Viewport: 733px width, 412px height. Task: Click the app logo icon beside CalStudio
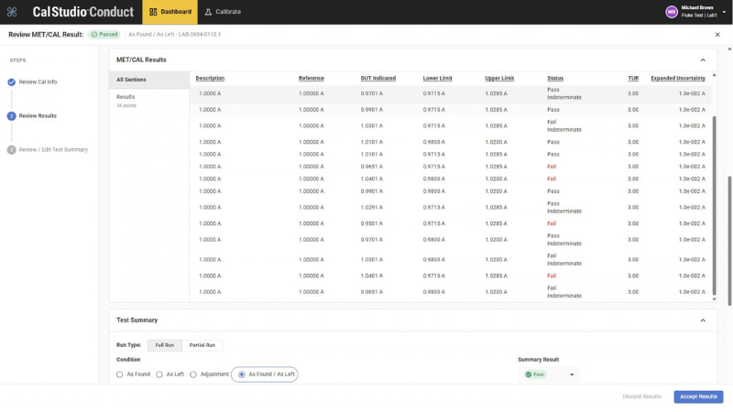tap(12, 12)
